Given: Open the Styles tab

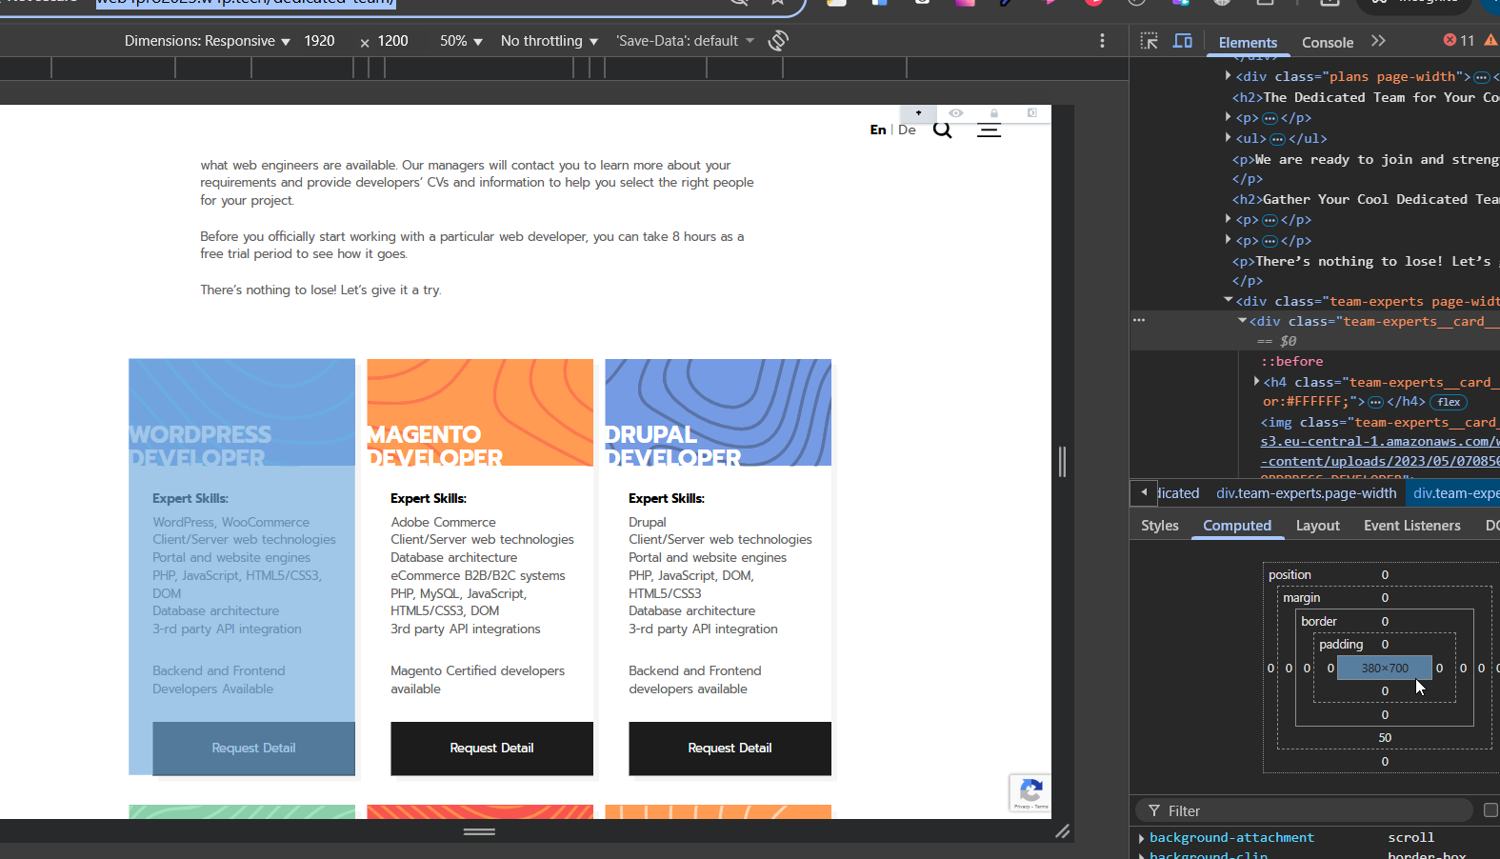Looking at the screenshot, I should (x=1160, y=526).
